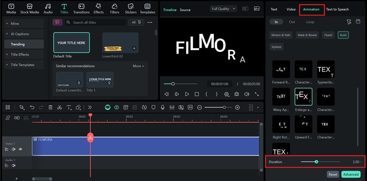This screenshot has height=181, width=367.
Task: Open the Filters tab
Action: (x=114, y=9)
